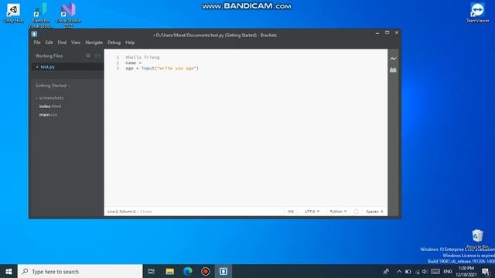Show hidden tray icons chevron
The image size is (495, 278).
coord(399,272)
